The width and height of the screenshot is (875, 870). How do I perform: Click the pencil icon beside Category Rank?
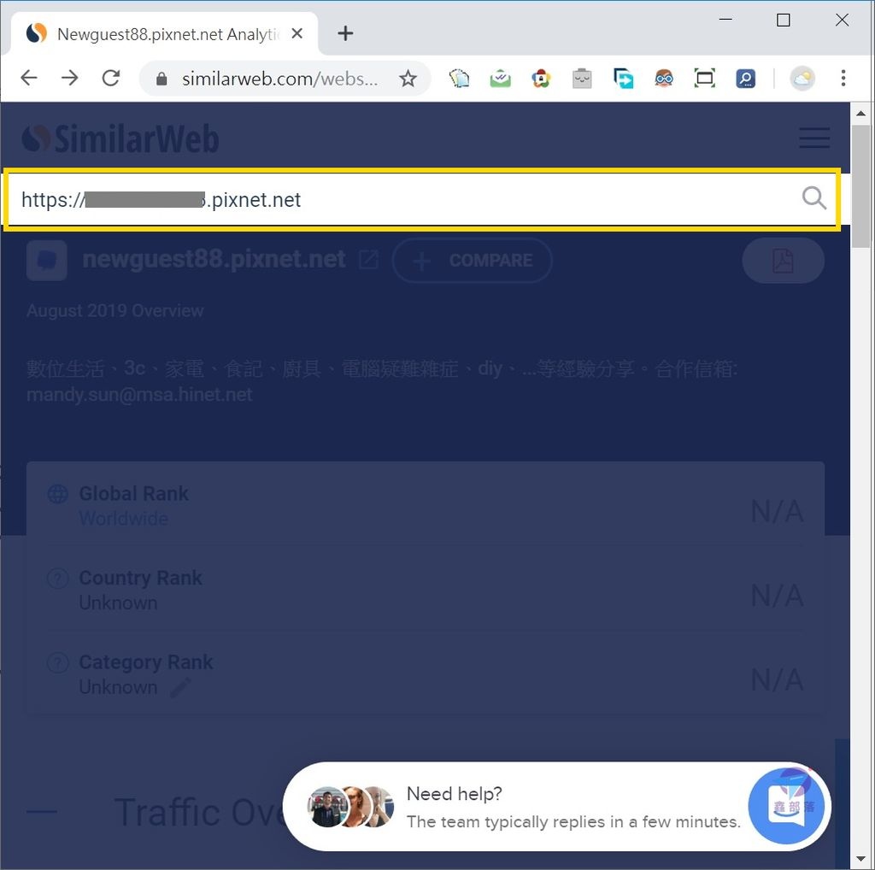click(x=180, y=687)
